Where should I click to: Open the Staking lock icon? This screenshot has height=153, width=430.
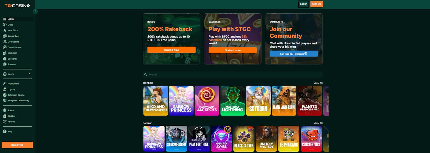coord(5,116)
